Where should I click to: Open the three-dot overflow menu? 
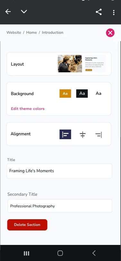point(114,13)
